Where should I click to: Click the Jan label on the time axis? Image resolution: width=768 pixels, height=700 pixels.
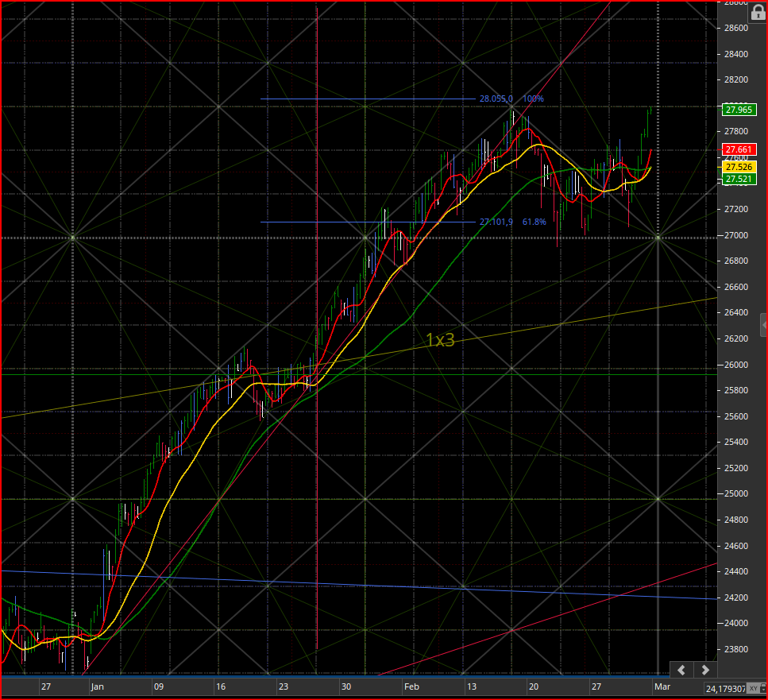97,686
